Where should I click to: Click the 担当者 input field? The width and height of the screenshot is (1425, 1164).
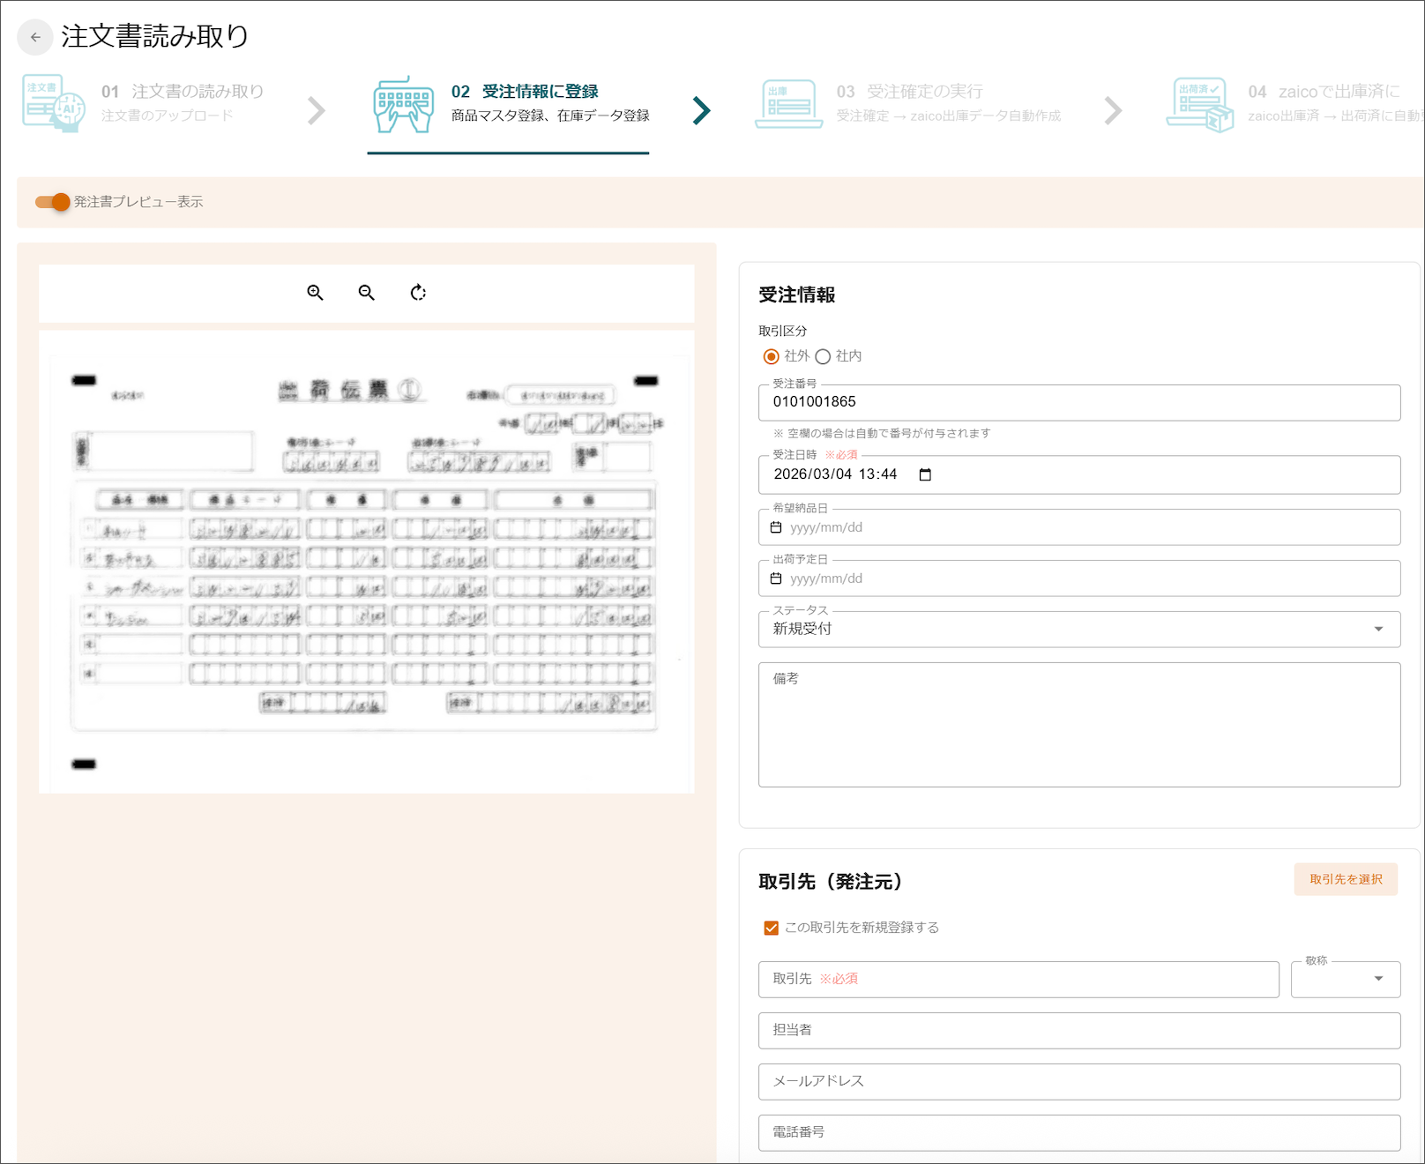point(1079,1031)
